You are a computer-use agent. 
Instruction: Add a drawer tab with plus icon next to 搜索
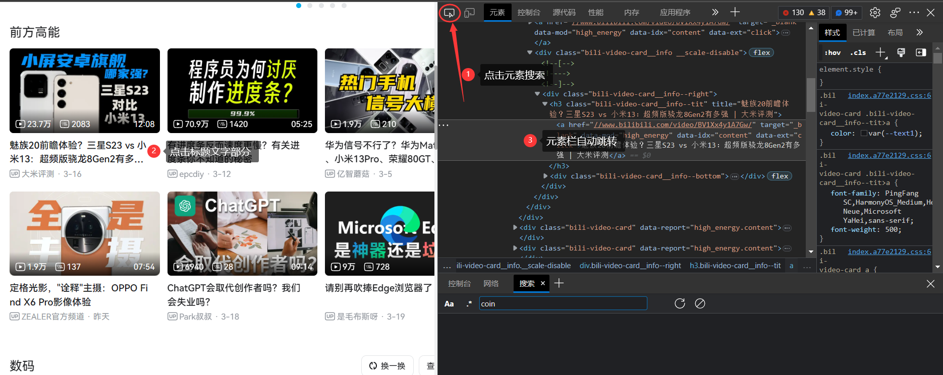[559, 283]
